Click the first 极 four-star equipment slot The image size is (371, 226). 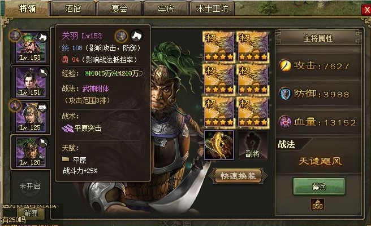point(219,47)
